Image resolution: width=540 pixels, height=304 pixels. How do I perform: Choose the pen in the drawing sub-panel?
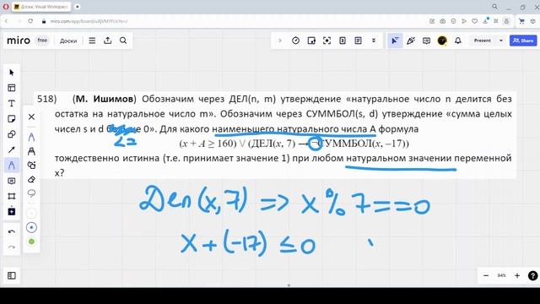coord(31,137)
